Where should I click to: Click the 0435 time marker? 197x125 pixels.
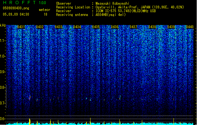(96, 27)
